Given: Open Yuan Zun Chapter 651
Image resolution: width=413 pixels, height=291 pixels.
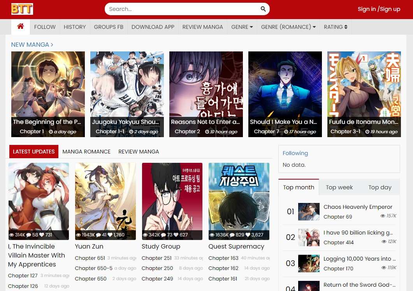Looking at the screenshot, I should coord(90,258).
